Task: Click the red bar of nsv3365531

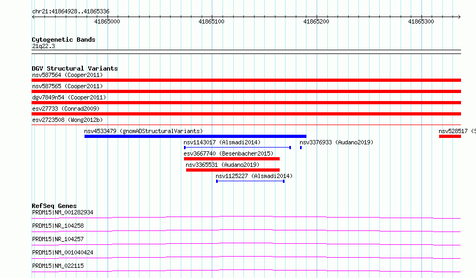Action: pos(233,170)
